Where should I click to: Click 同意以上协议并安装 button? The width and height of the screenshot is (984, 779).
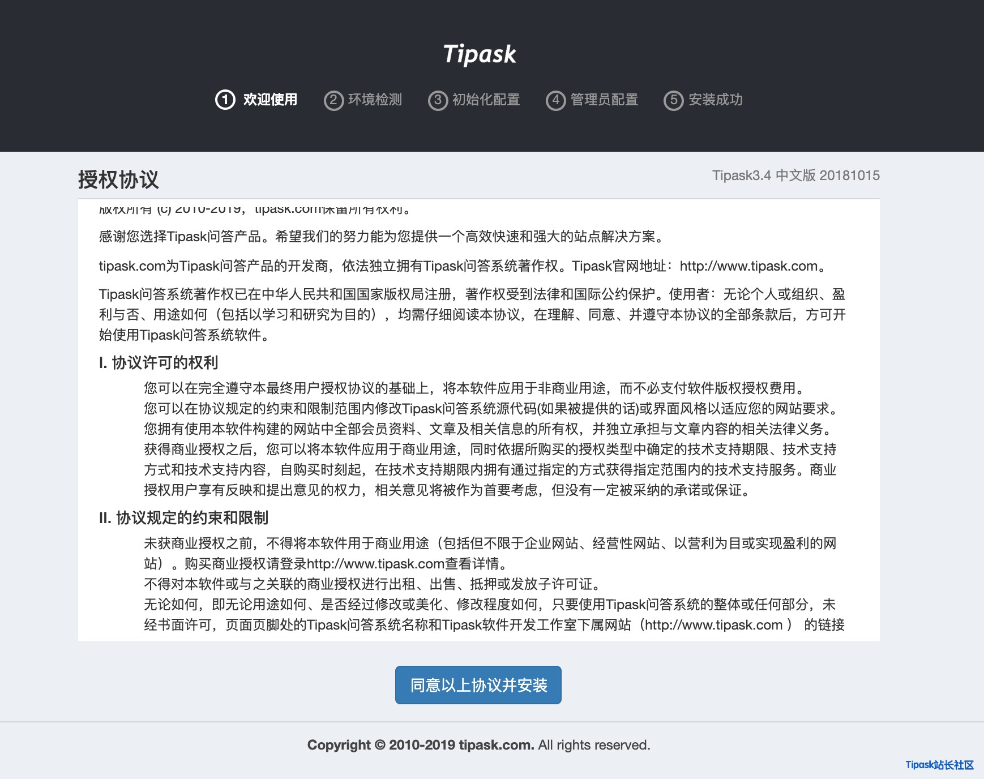(478, 685)
